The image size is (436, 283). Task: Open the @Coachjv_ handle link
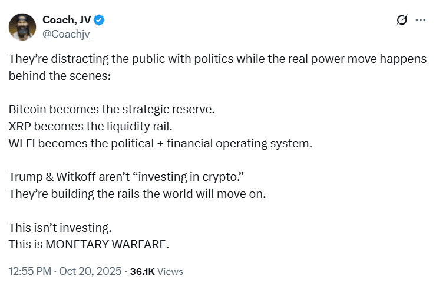tap(68, 33)
